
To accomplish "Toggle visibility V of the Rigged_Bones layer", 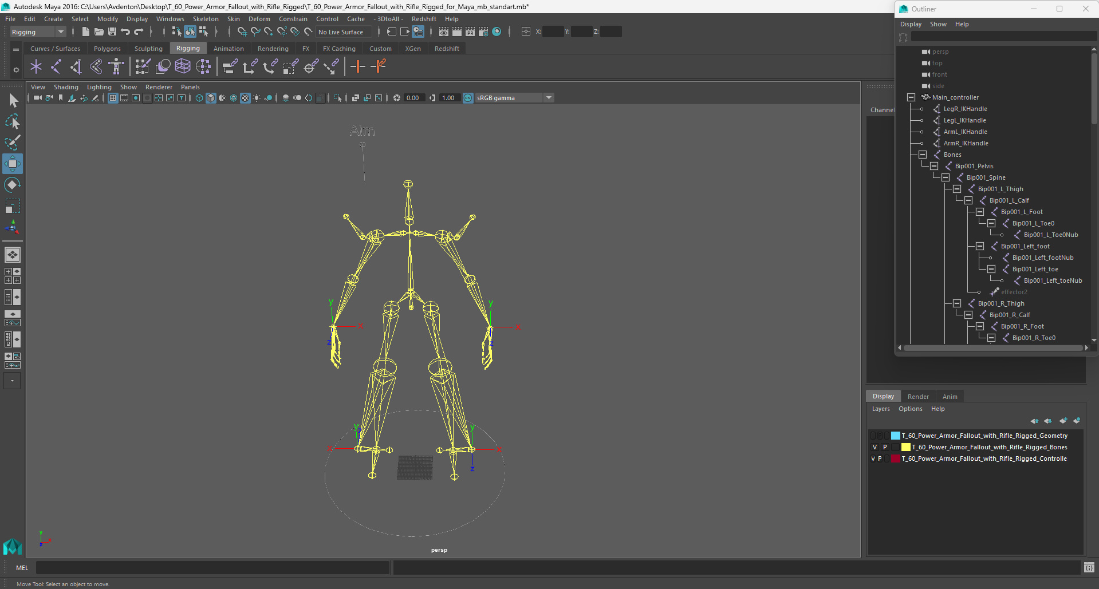I will (875, 448).
